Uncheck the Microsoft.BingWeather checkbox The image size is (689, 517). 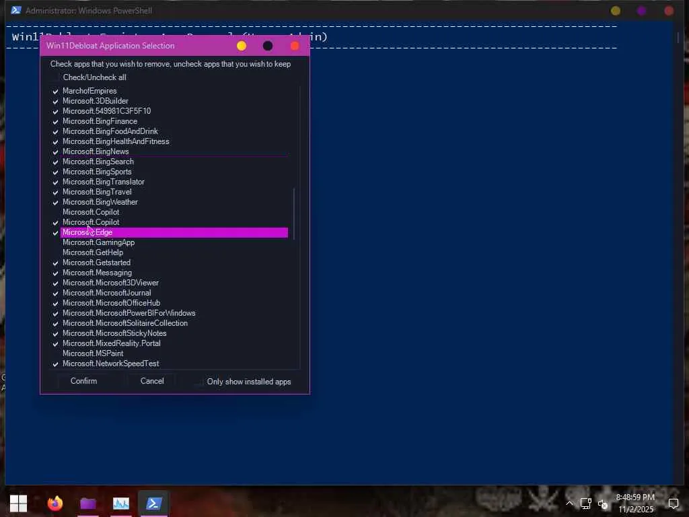click(55, 202)
